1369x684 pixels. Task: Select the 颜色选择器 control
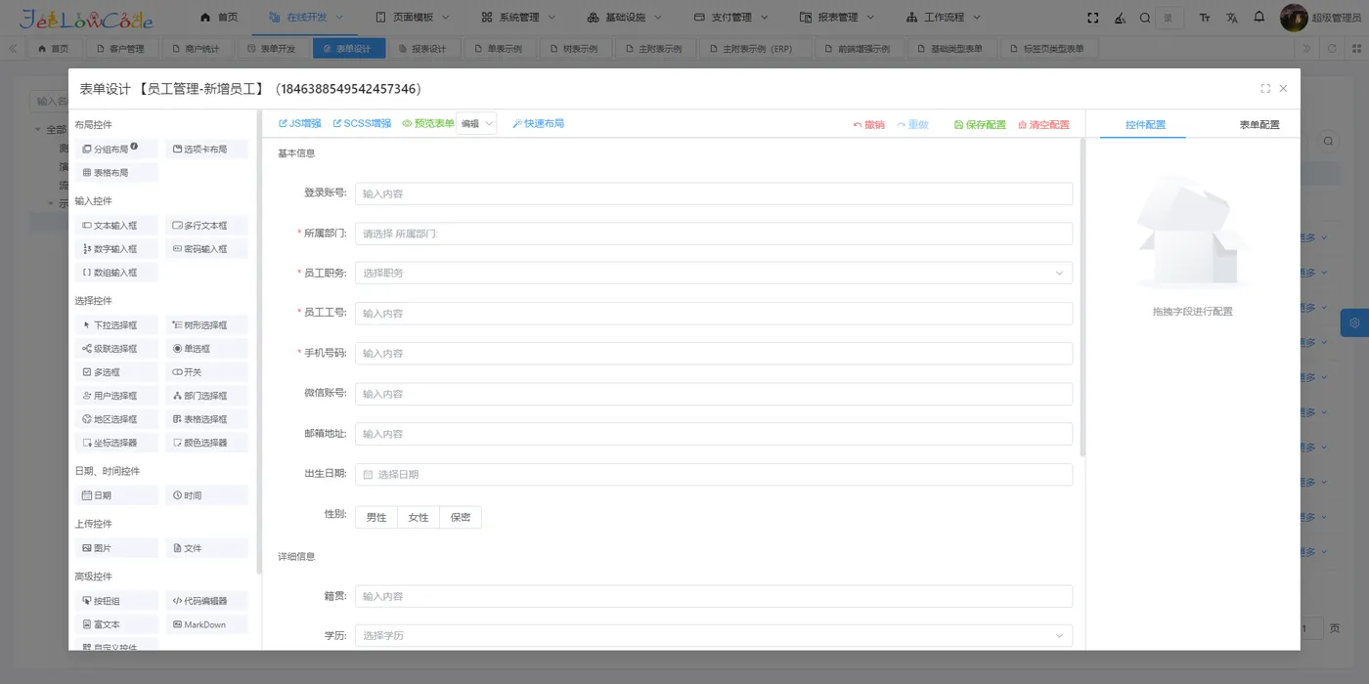tap(205, 443)
